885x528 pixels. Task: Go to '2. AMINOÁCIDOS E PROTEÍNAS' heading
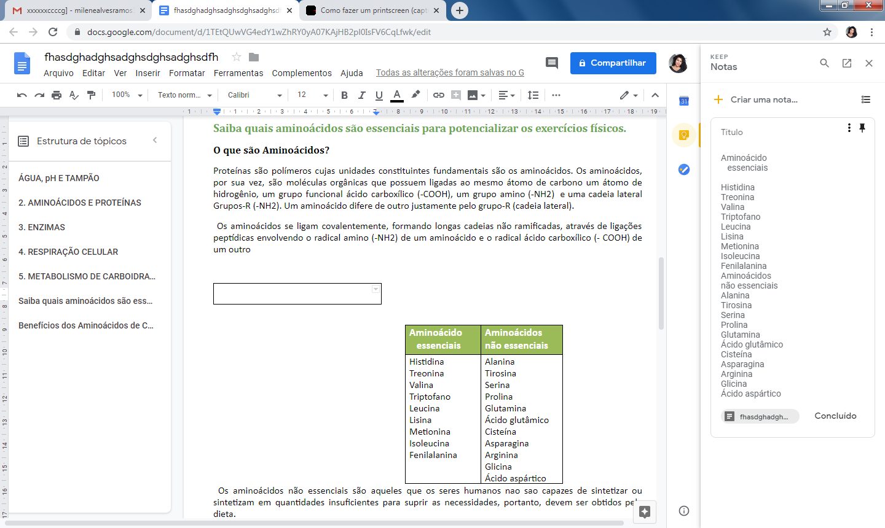click(80, 203)
